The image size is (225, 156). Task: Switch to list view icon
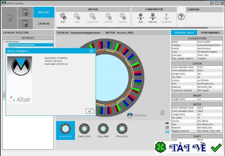click(167, 127)
